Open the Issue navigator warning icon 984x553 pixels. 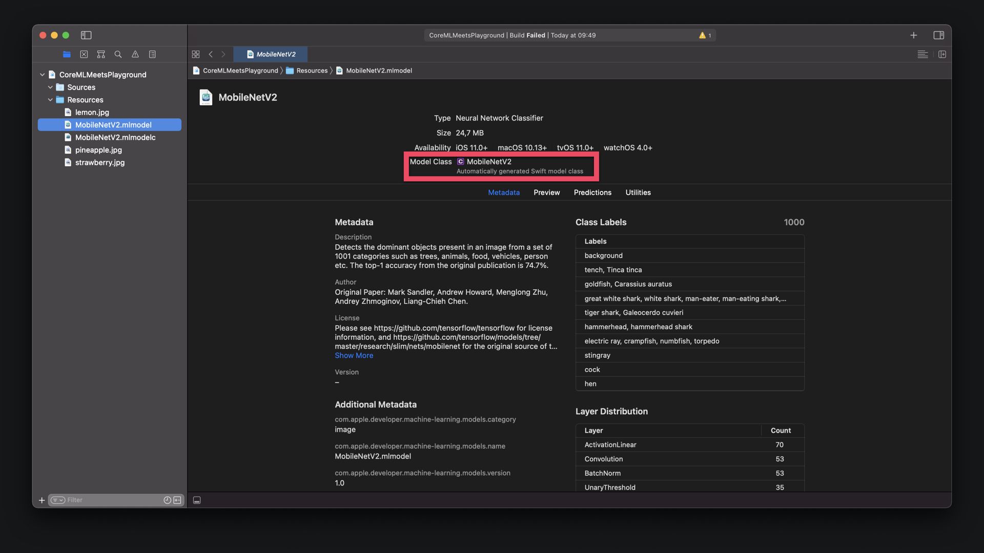click(x=135, y=54)
